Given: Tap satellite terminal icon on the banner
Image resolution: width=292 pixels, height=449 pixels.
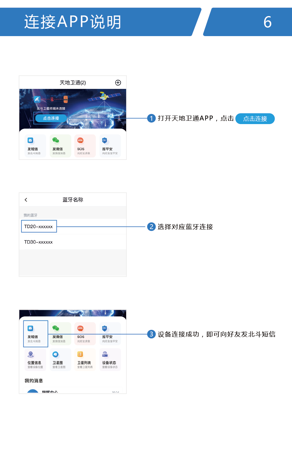Looking at the screenshot, I should (x=37, y=99).
